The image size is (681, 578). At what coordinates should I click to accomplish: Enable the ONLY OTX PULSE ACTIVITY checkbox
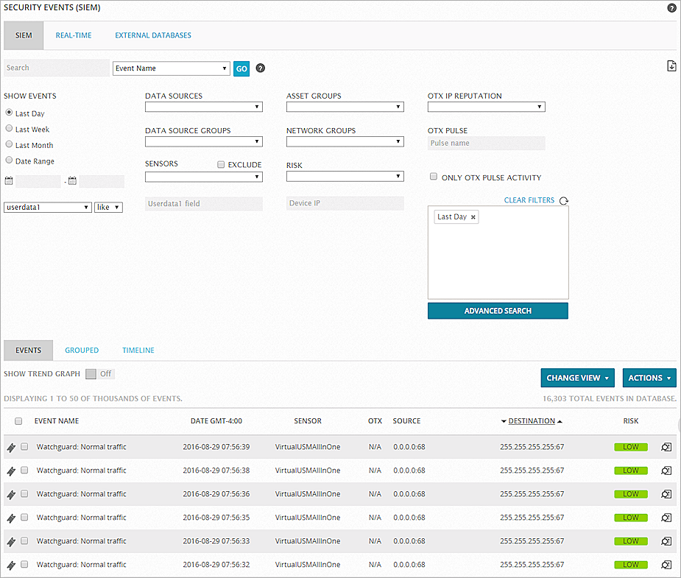tap(434, 176)
